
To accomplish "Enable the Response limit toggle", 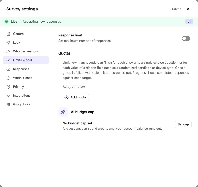I will point(186,38).
